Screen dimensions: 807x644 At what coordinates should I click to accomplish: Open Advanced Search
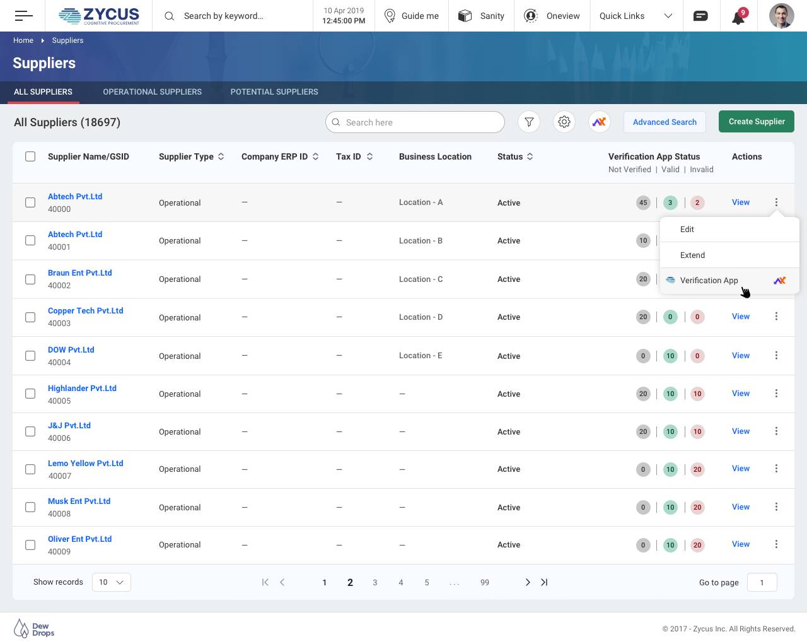[665, 121]
